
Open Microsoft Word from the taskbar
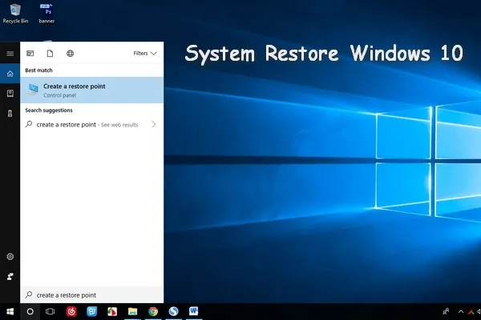coord(193,310)
